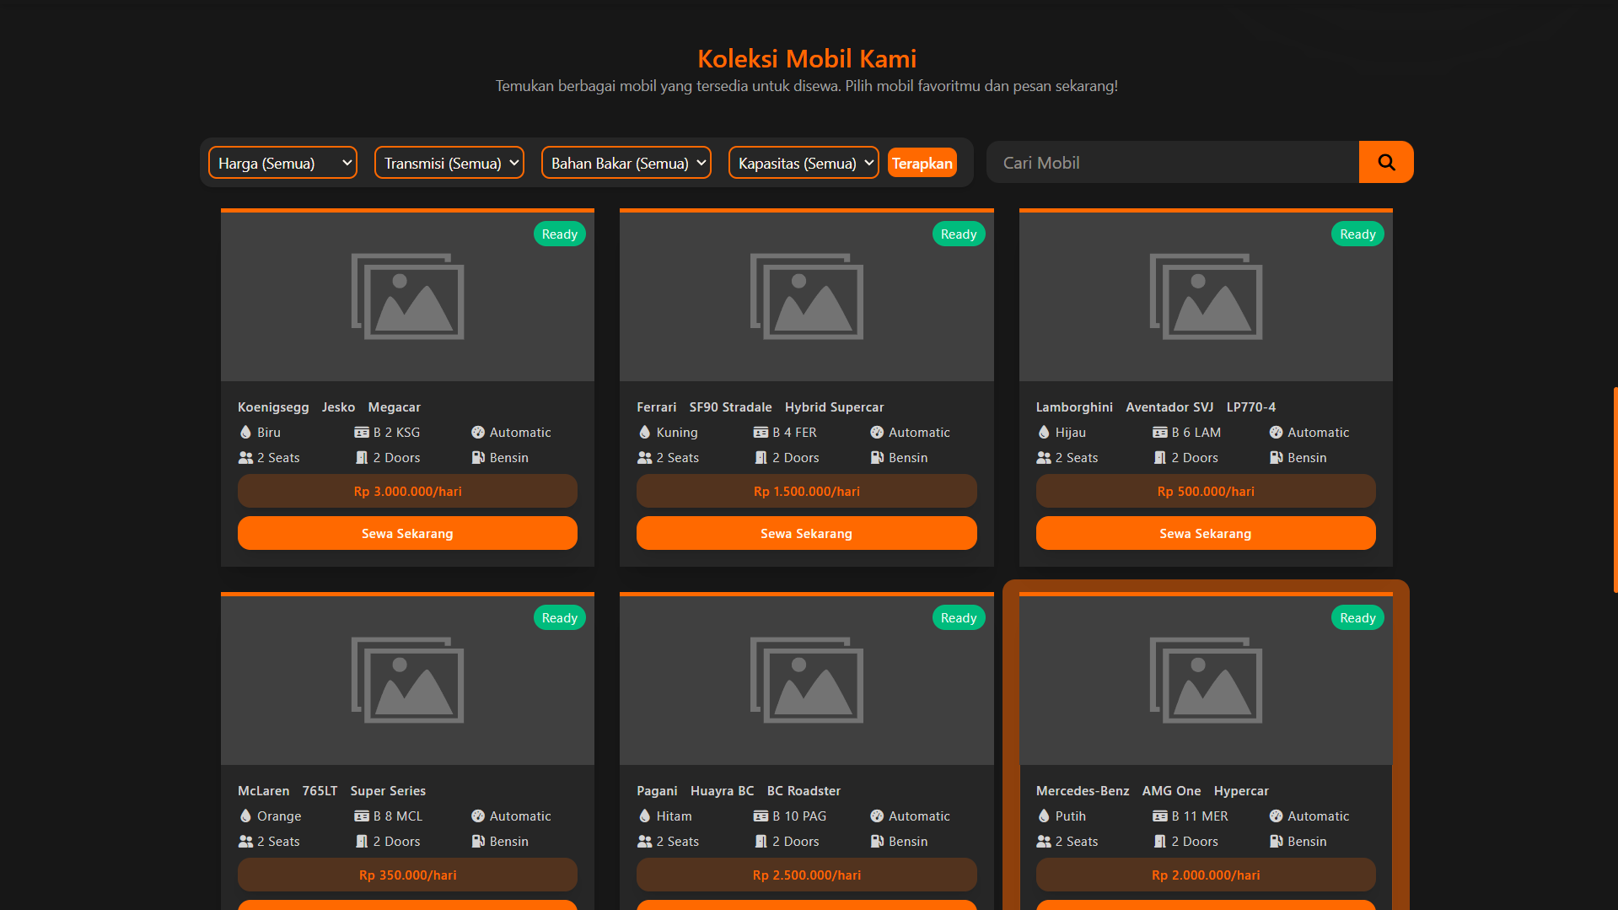Click the B 2 KSG plate icon on Koenigsegg
Image resolution: width=1618 pixels, height=910 pixels.
(362, 432)
